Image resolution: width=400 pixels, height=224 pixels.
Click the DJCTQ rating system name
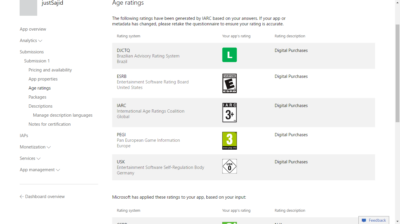[123, 50]
